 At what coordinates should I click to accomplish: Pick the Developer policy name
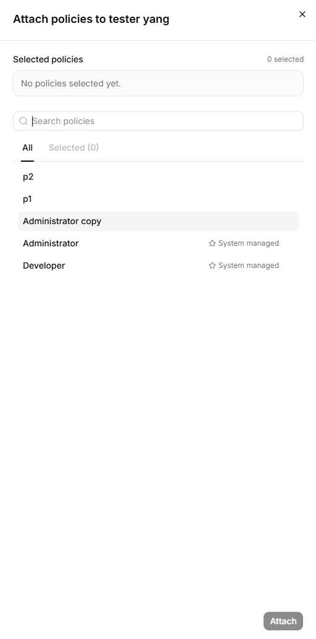(x=44, y=265)
